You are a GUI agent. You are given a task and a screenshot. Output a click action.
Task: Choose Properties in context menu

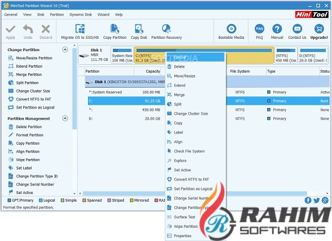195,235
